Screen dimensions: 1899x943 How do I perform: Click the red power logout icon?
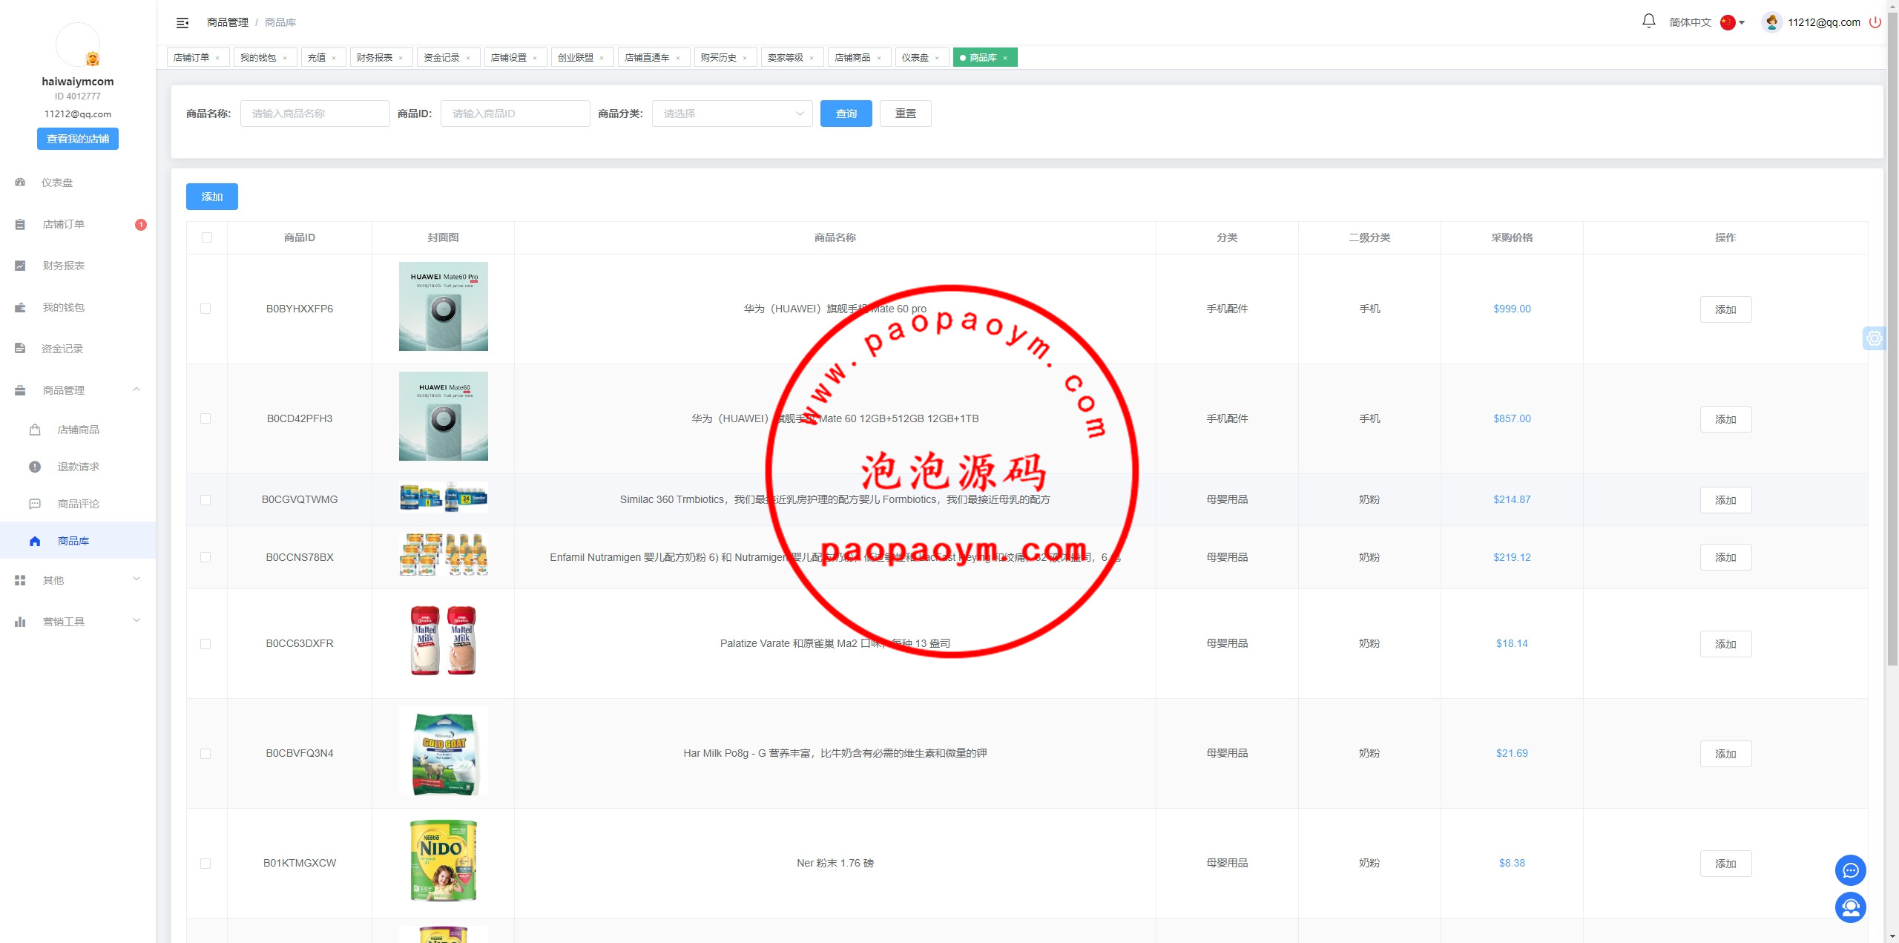(1875, 22)
